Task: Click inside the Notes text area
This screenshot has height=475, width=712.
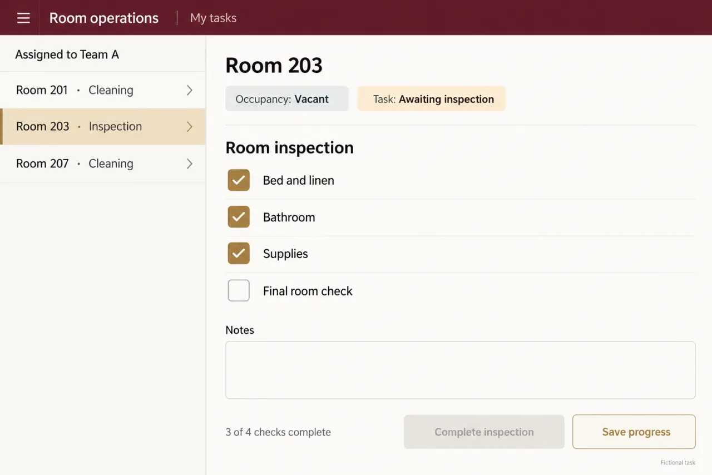Action: [460, 370]
